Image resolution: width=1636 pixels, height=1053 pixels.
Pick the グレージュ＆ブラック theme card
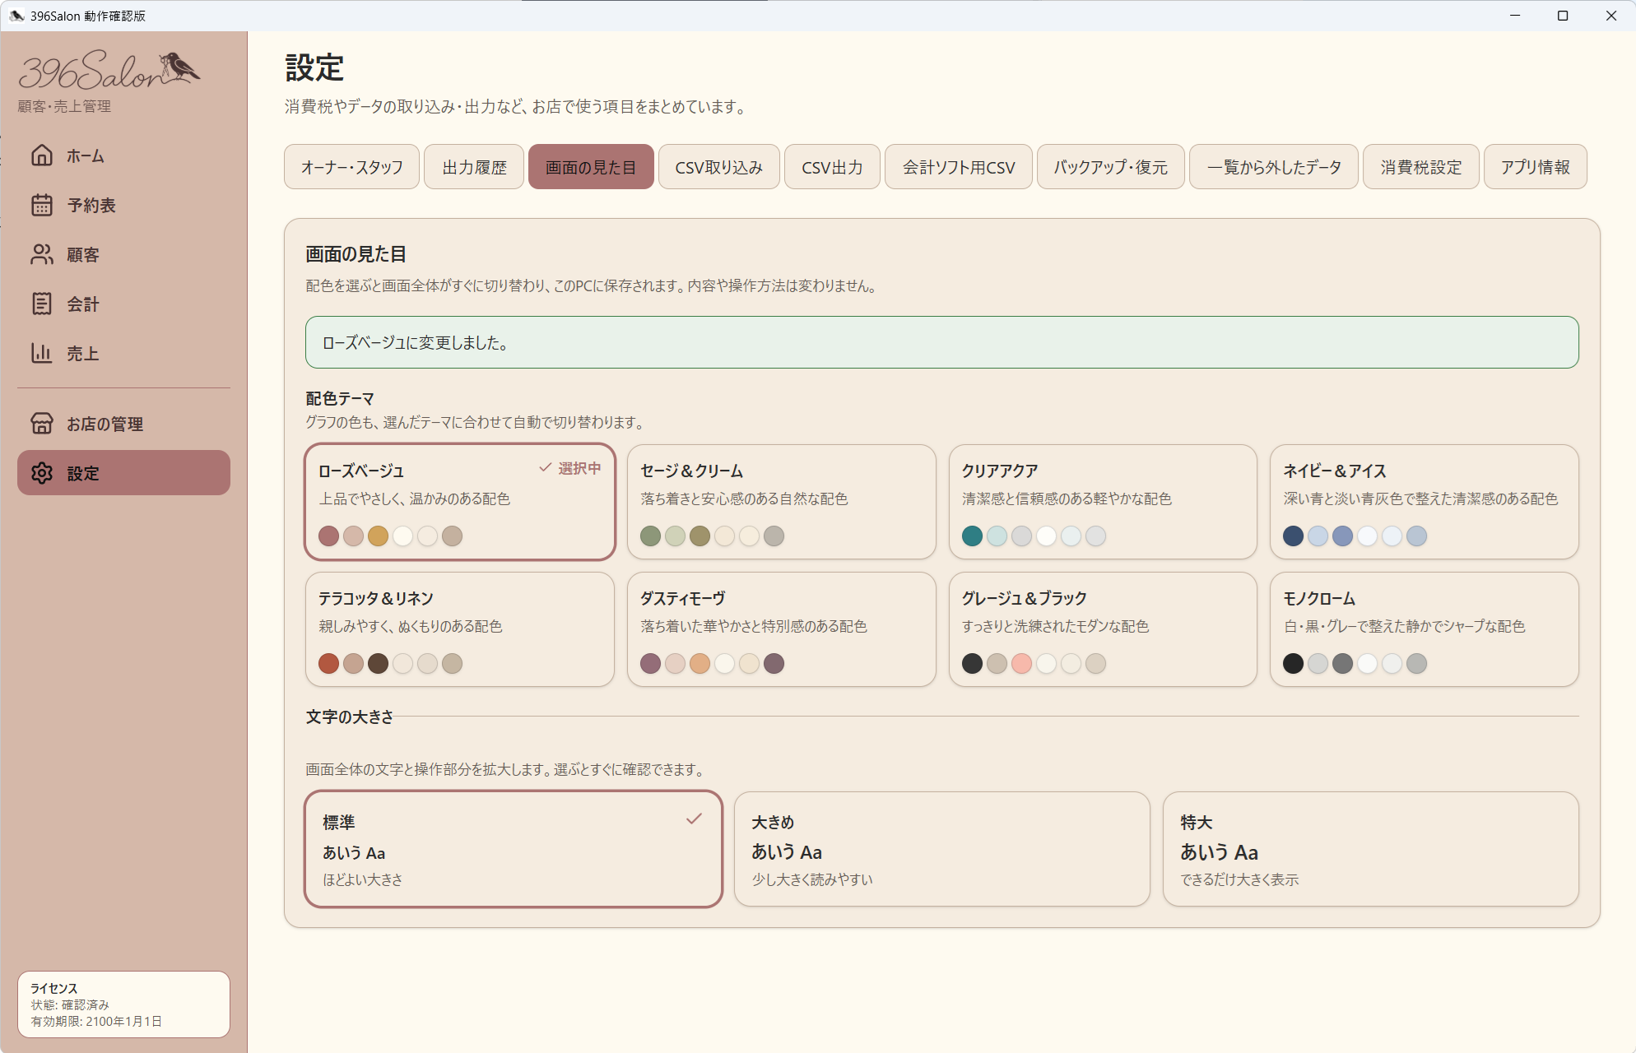coord(1103,629)
